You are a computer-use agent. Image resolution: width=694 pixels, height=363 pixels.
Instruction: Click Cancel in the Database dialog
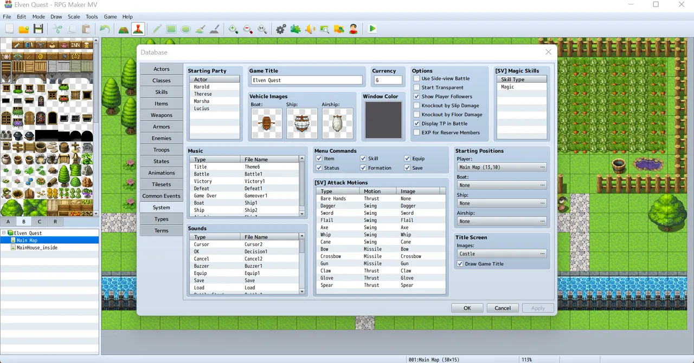tap(503, 308)
